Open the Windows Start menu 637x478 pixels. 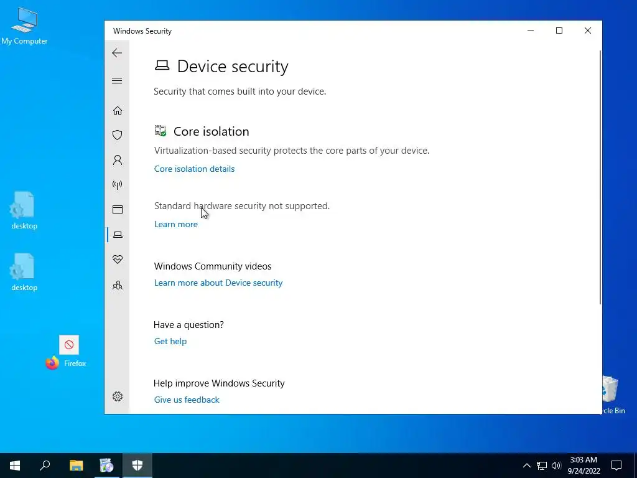(15, 466)
